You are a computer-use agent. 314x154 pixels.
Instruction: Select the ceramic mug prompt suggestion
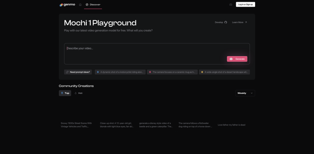pyautogui.click(x=172, y=72)
